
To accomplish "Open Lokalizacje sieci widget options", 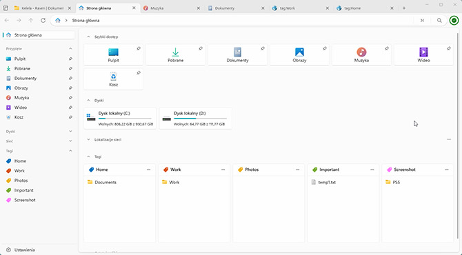I will pyautogui.click(x=449, y=139).
